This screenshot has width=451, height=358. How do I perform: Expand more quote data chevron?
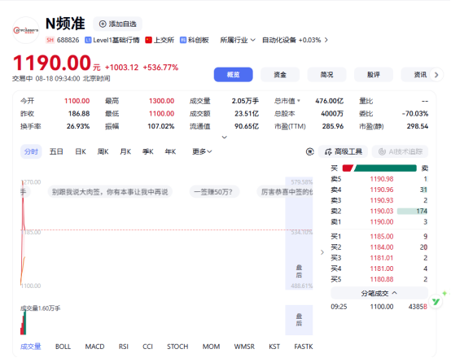tap(225, 138)
